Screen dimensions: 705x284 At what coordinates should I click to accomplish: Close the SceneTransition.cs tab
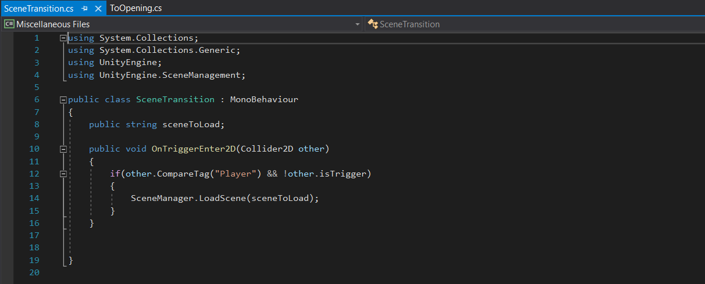tap(98, 9)
